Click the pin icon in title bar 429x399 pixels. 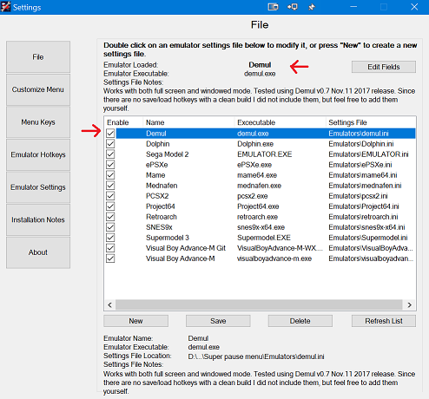click(x=312, y=7)
